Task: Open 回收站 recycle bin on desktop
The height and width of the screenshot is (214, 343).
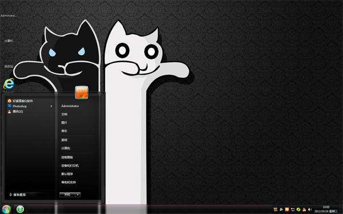Action: point(9,66)
